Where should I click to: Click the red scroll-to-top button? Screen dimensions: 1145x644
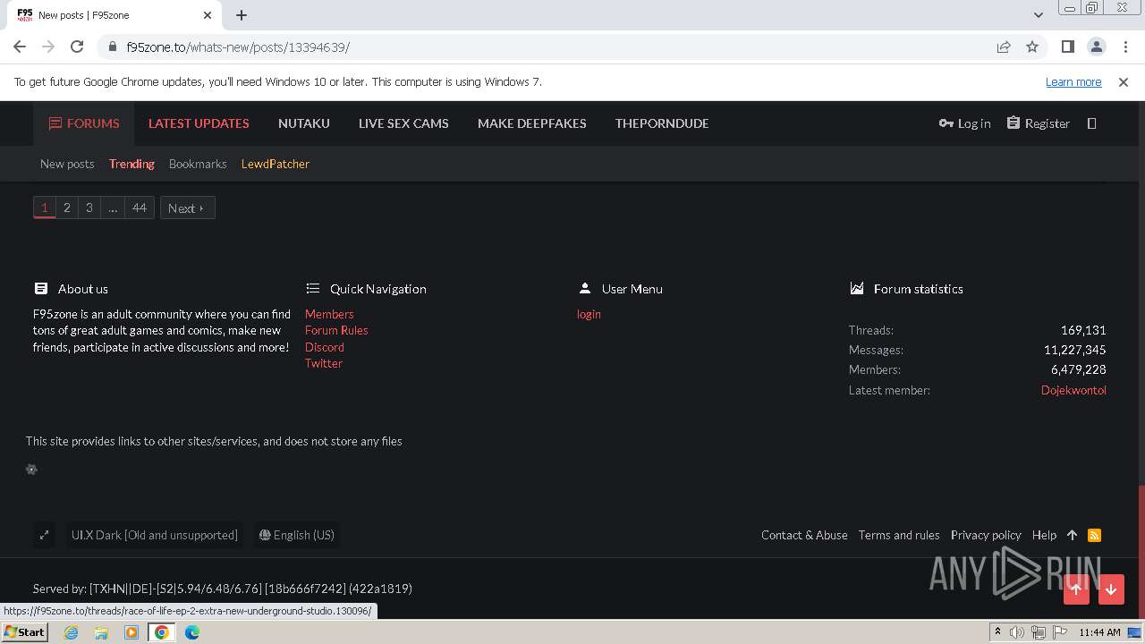pyautogui.click(x=1076, y=589)
